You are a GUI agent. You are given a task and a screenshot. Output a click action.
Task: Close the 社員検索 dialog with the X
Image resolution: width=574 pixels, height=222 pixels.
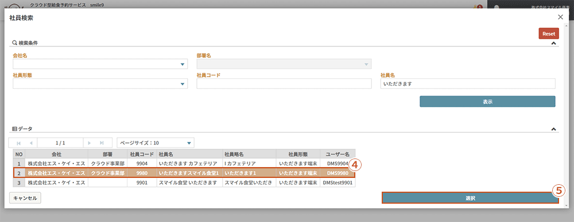(x=560, y=17)
